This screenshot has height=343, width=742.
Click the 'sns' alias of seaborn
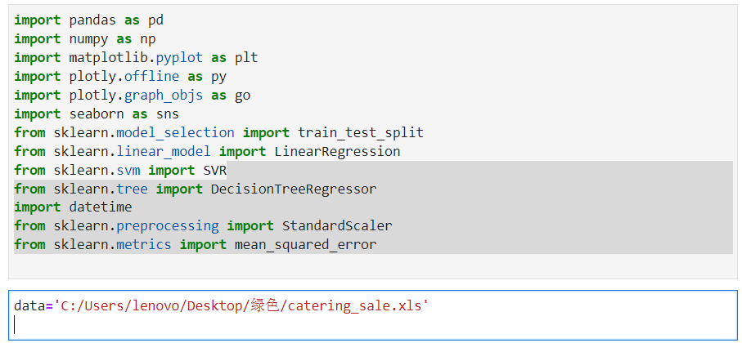click(x=168, y=114)
